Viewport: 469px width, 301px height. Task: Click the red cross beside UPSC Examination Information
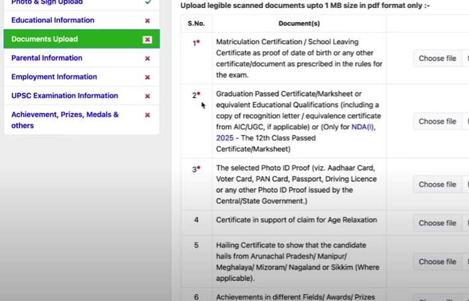(x=147, y=96)
